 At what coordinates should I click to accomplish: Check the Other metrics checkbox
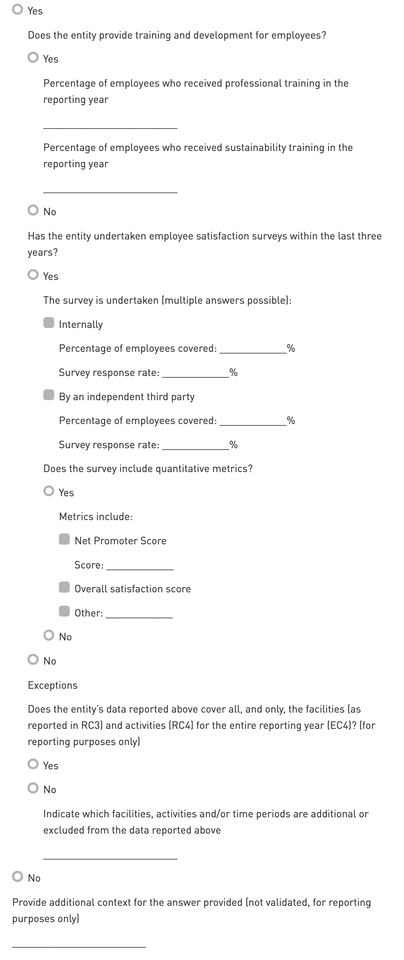[x=64, y=611]
